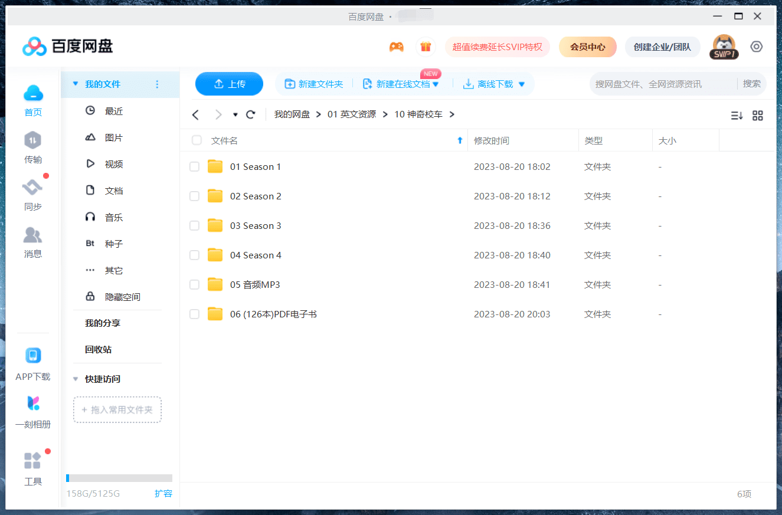
Task: Open the 离线下载 dropdown arrow
Action: click(521, 84)
